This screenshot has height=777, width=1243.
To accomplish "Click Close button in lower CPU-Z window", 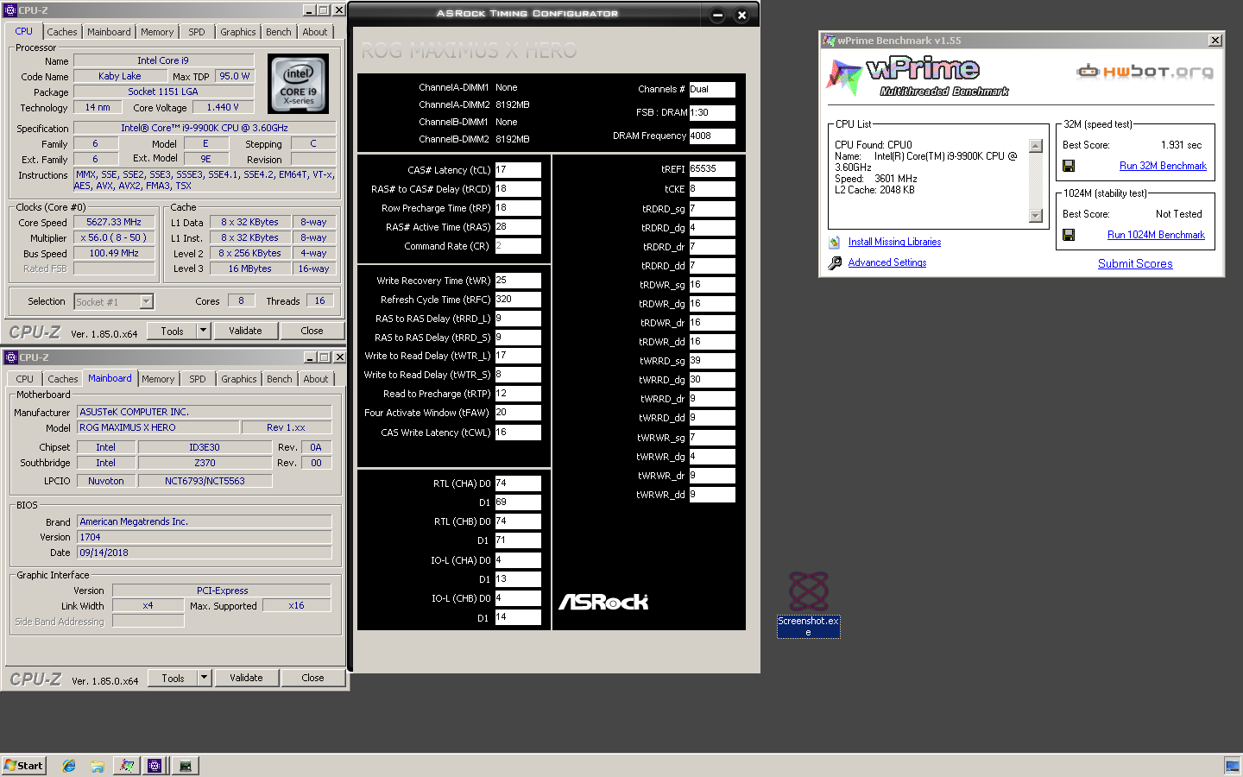I will (313, 678).
